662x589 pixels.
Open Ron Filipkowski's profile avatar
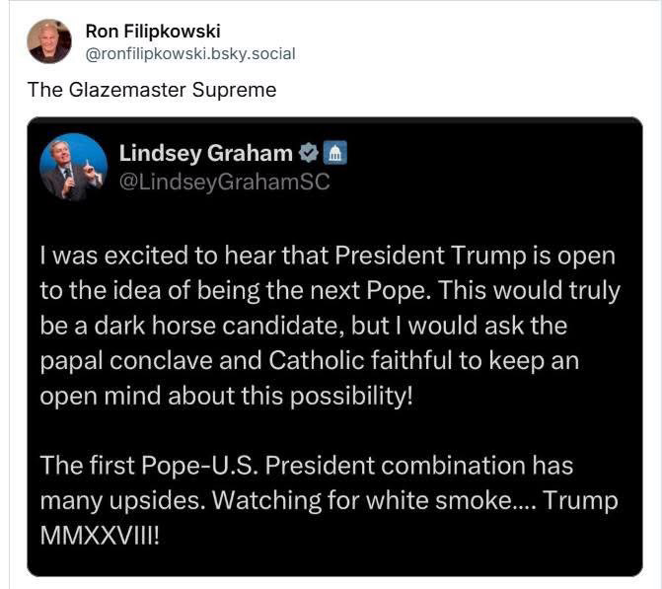coord(49,41)
